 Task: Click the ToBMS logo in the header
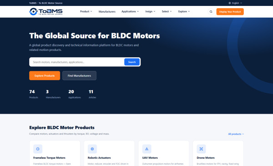[x=46, y=12]
